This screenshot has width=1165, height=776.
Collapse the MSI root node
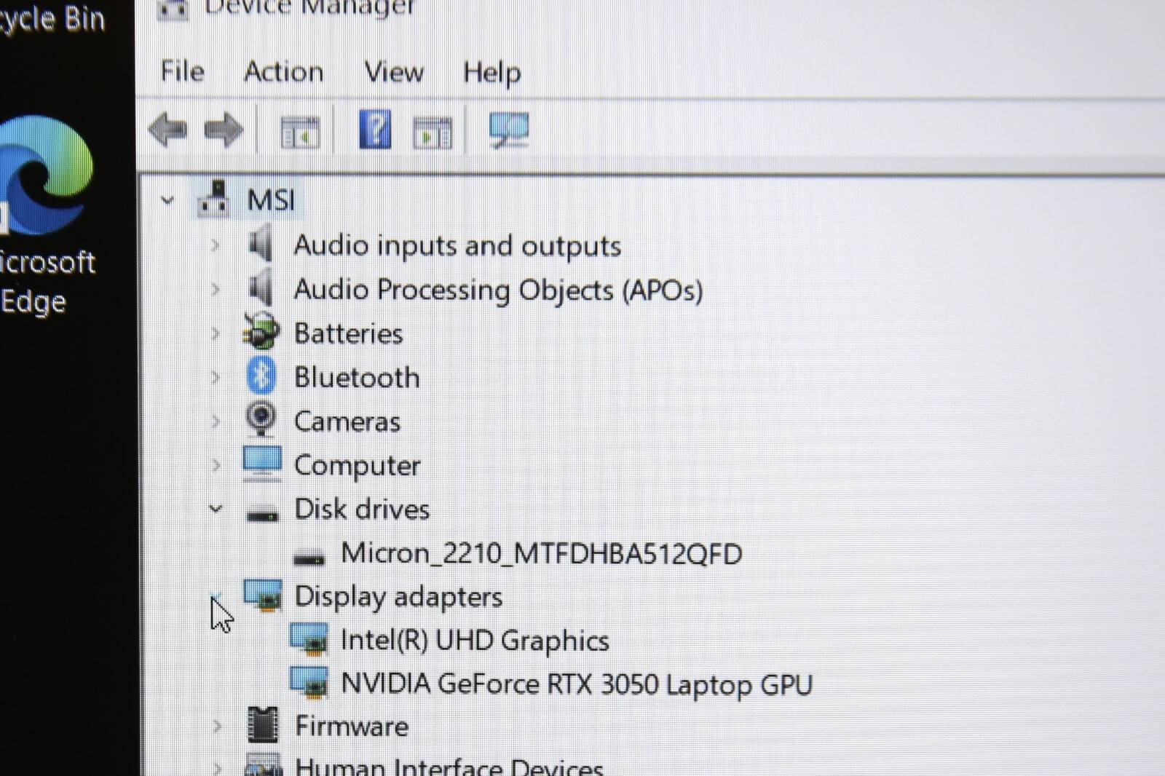coord(167,200)
